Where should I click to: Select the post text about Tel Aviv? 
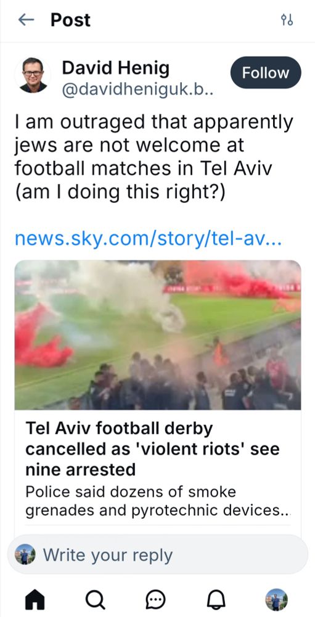(153, 157)
